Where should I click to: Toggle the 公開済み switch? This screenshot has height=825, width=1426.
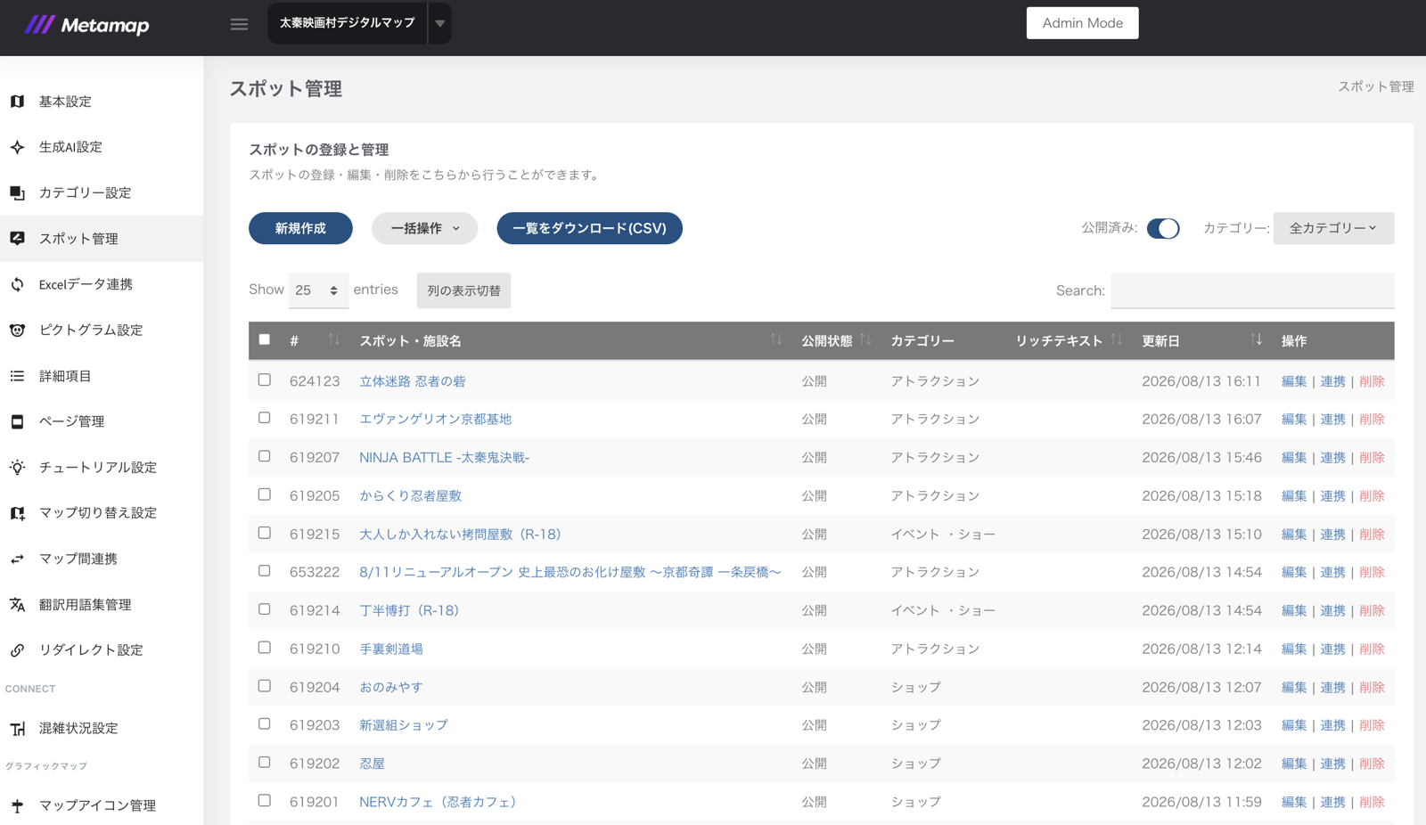tap(1163, 228)
